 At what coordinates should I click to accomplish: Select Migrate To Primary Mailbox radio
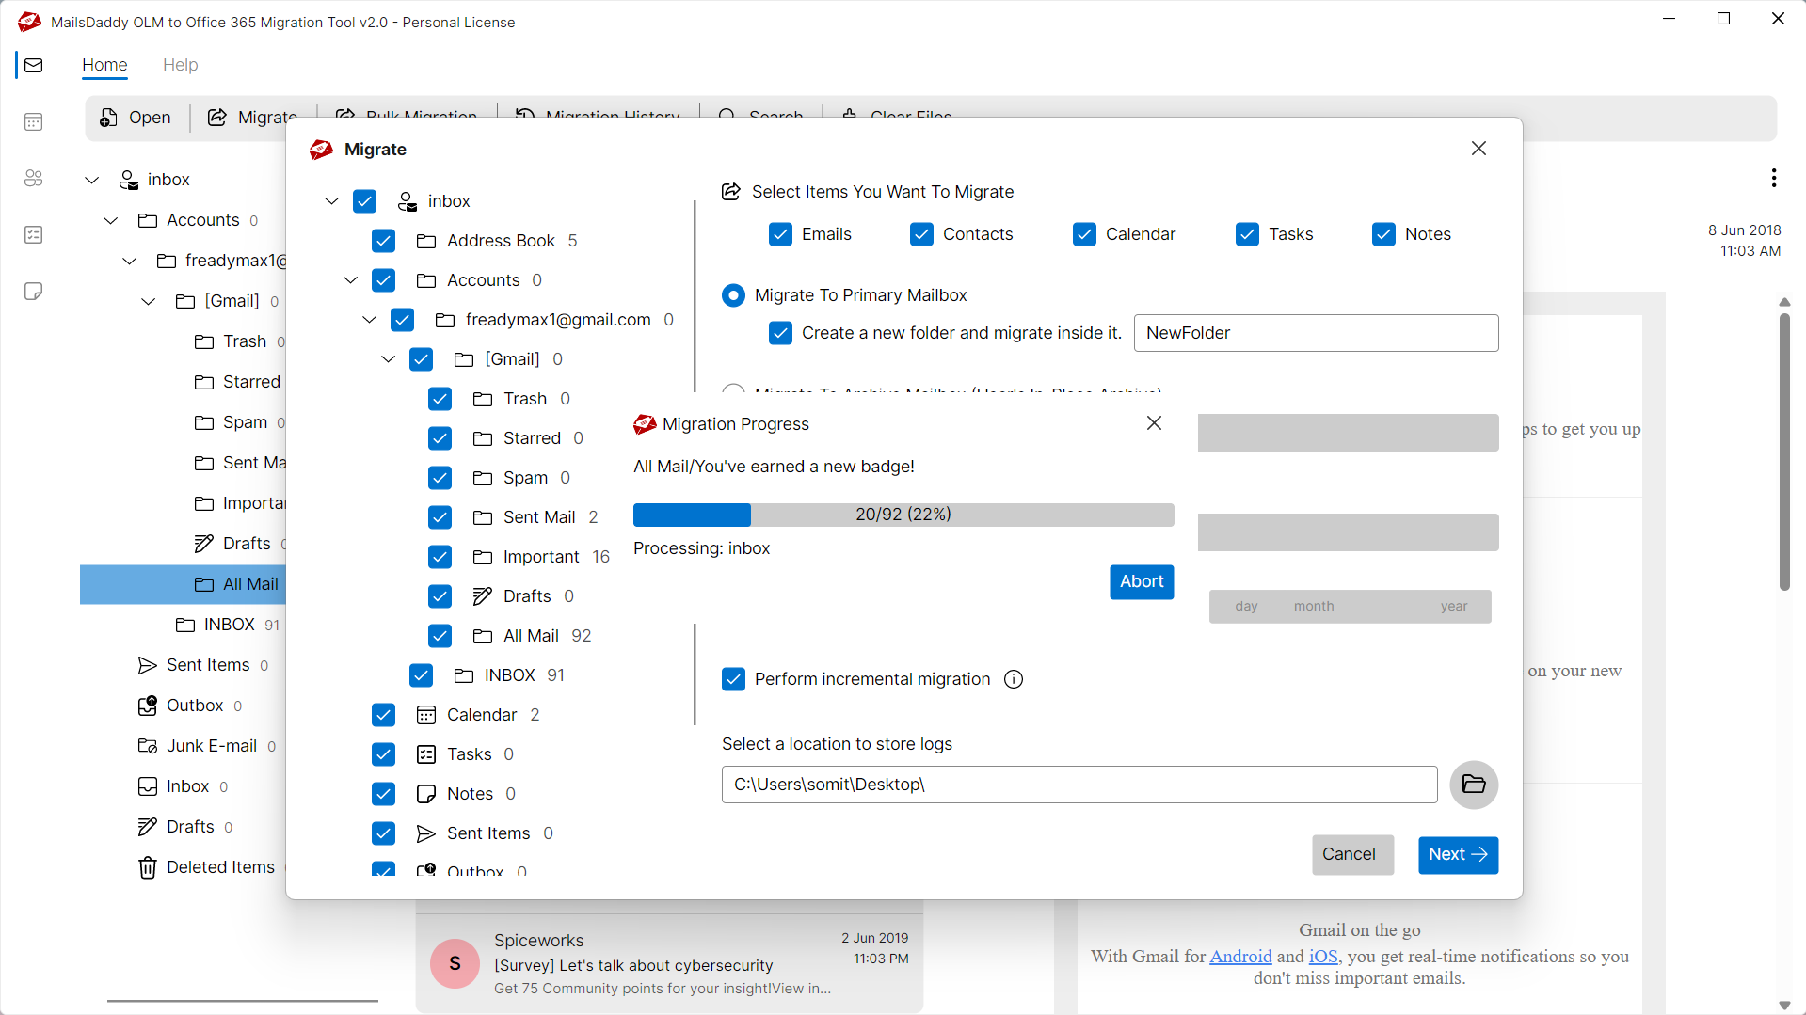click(x=733, y=295)
